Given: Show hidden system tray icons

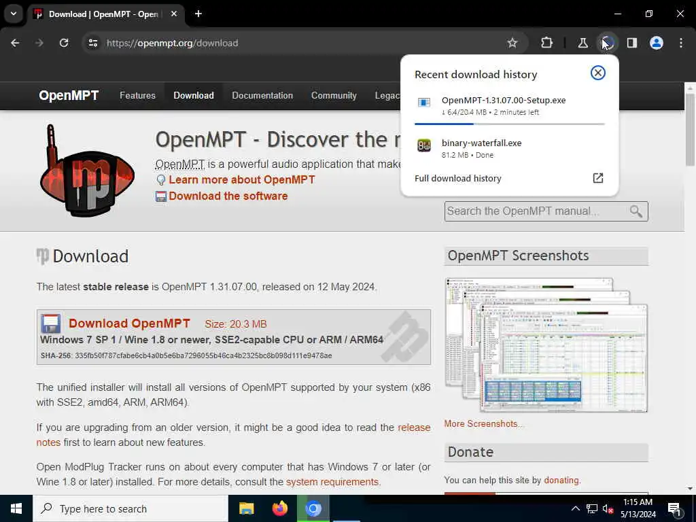Looking at the screenshot, I should (x=575, y=508).
